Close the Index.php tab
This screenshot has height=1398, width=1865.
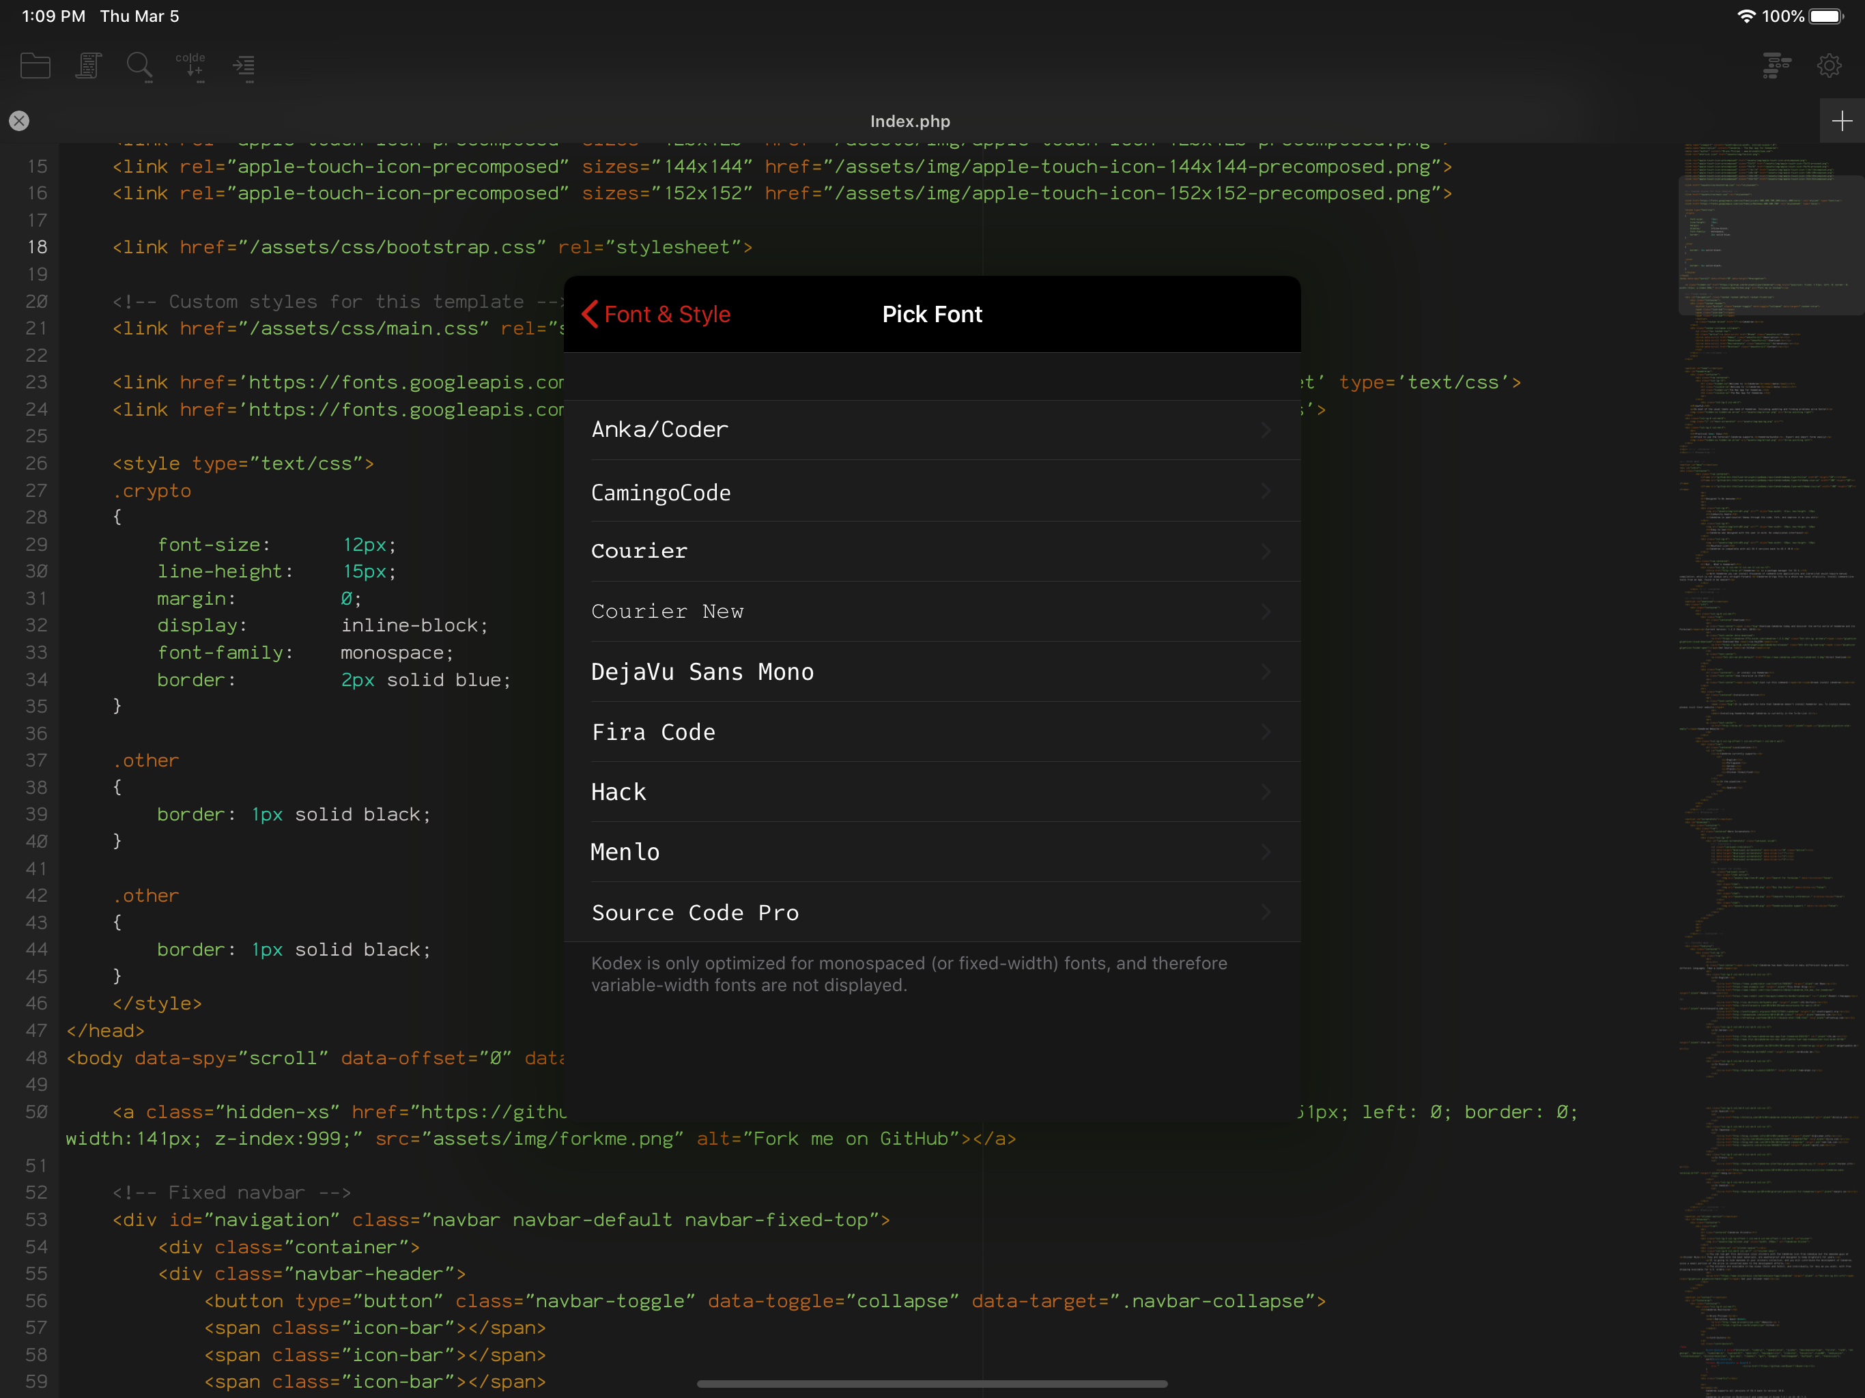[x=19, y=122]
